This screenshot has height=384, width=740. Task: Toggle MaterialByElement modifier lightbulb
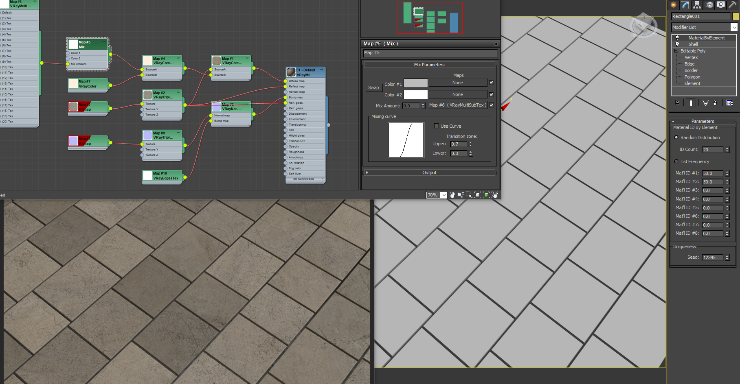click(677, 37)
